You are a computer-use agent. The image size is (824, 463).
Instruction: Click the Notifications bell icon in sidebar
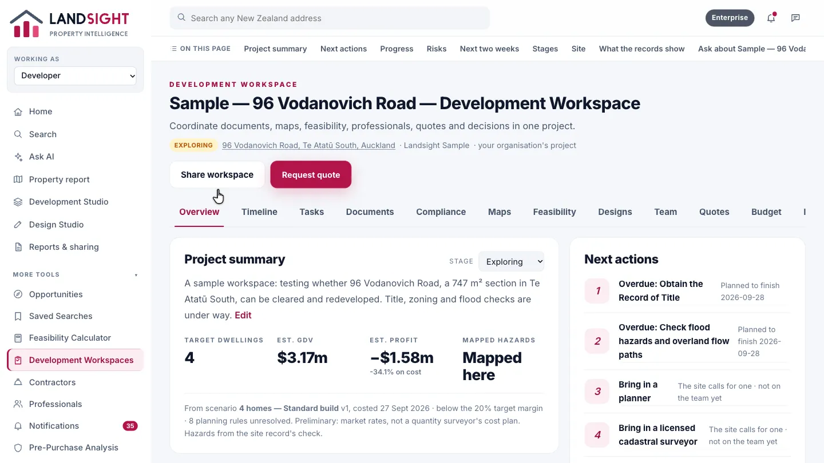pos(18,426)
